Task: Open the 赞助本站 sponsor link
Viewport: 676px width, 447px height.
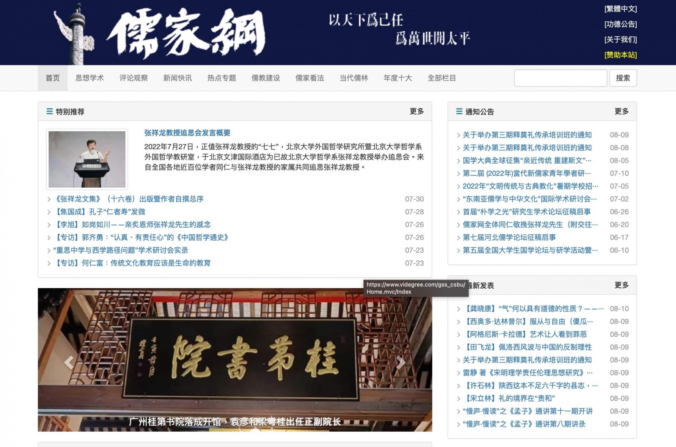Action: coord(620,55)
